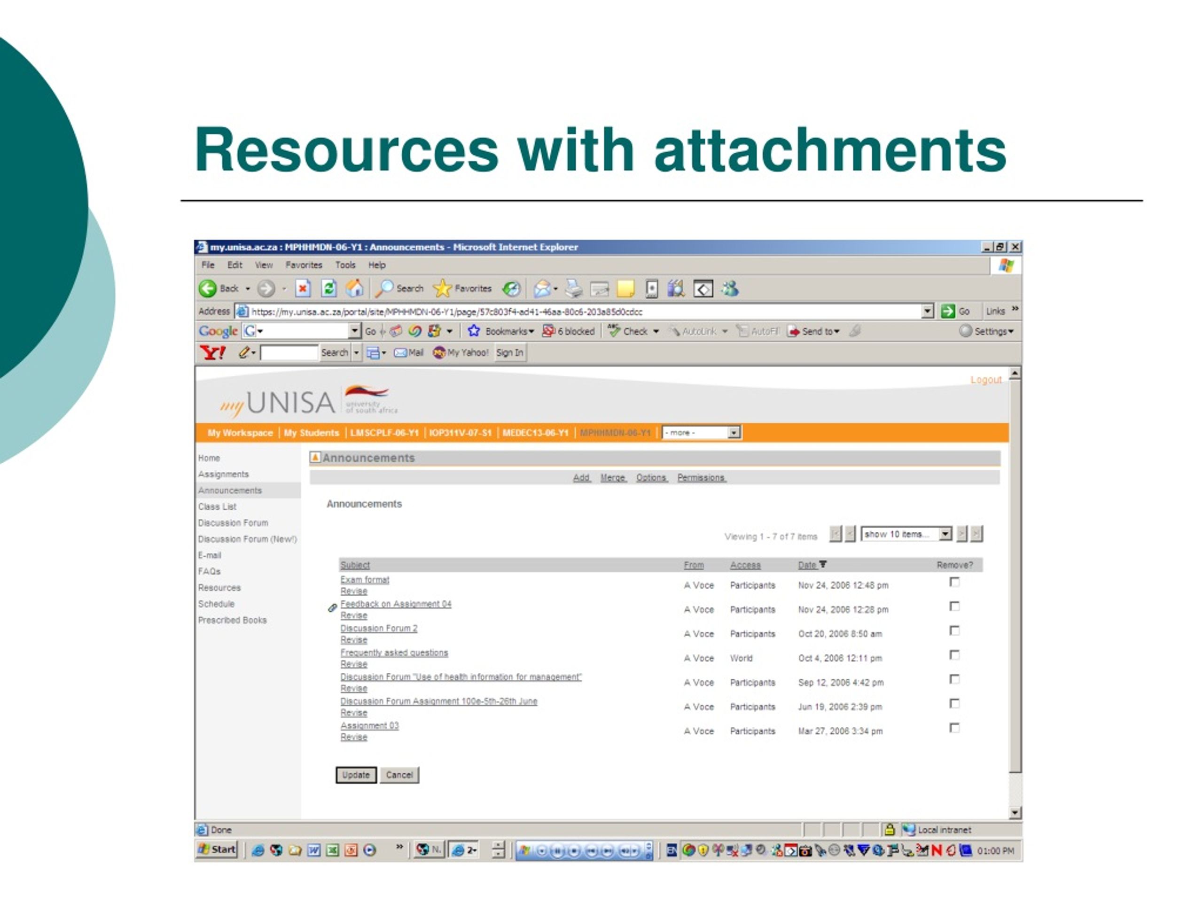Expand the Google search box dropdown arrow

coord(355,331)
